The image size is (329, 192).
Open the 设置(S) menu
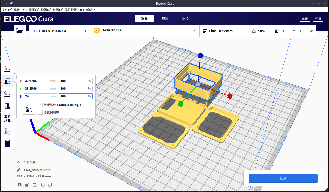tap(46, 10)
